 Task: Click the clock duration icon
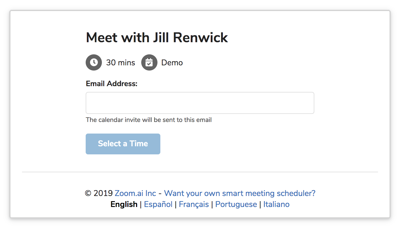point(94,62)
